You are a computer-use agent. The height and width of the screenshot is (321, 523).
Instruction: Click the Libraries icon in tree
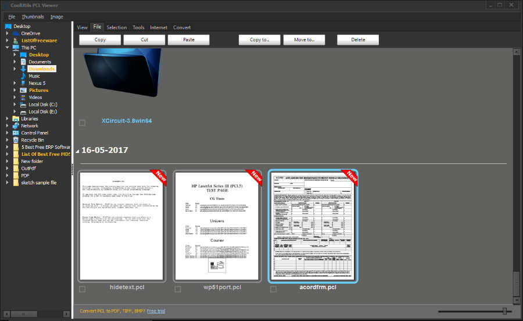click(x=16, y=119)
